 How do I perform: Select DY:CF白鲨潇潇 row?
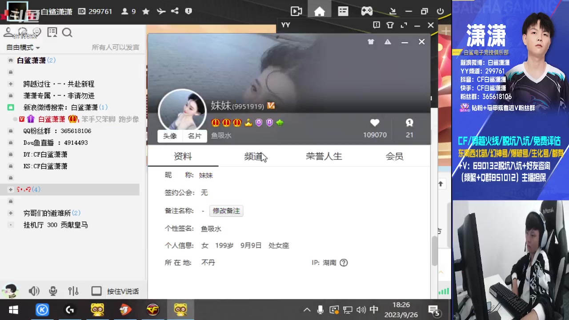click(x=45, y=155)
